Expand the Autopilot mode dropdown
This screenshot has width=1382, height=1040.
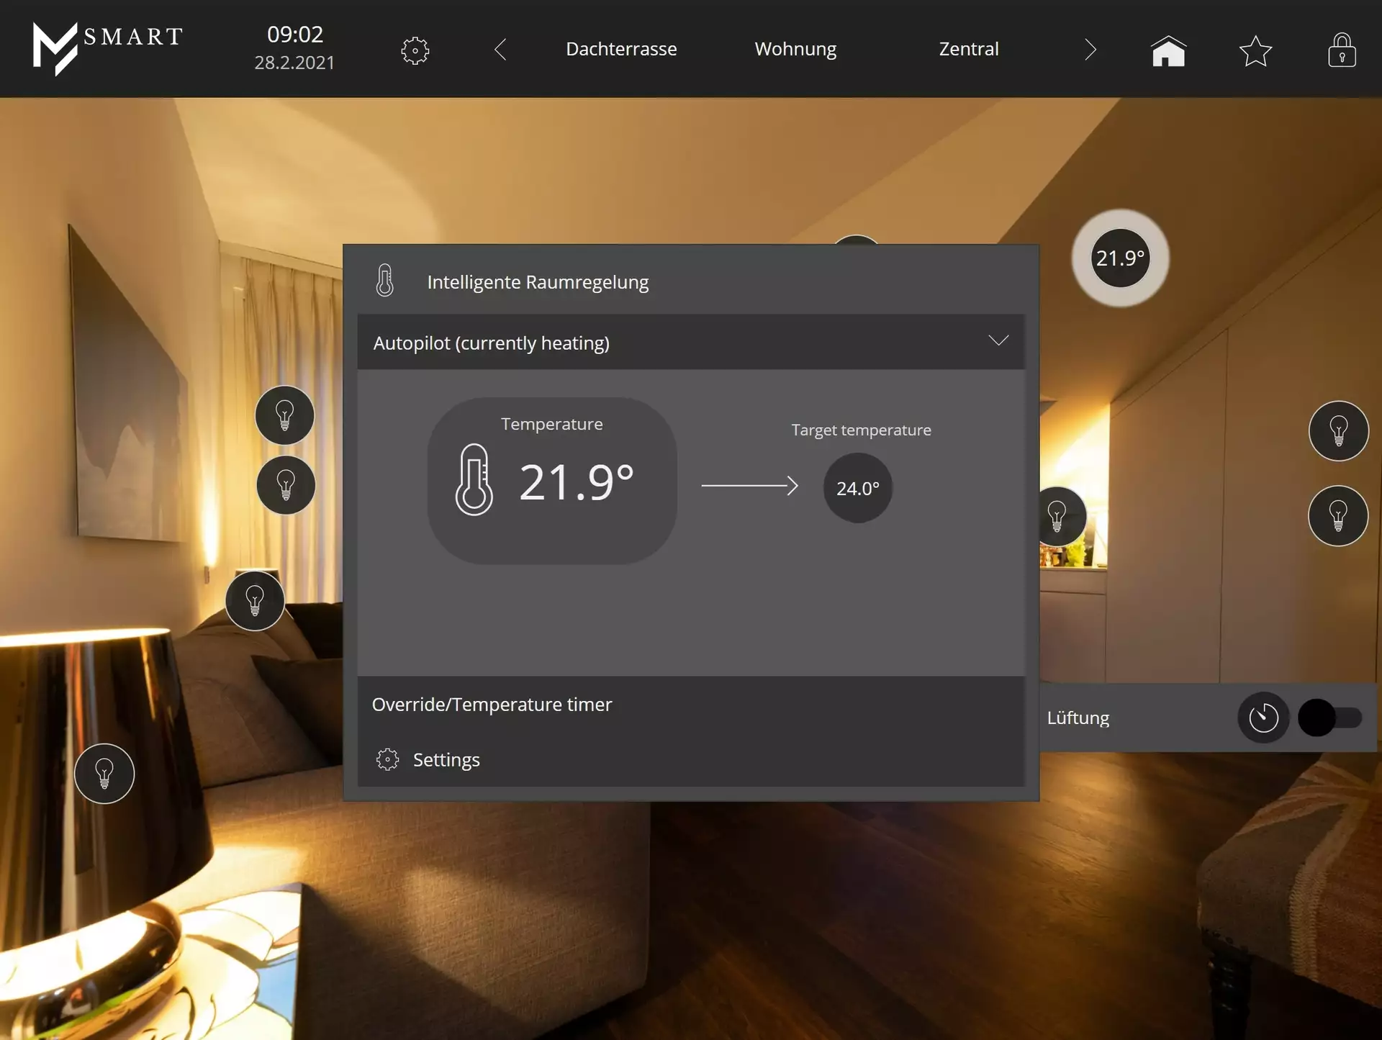(998, 341)
